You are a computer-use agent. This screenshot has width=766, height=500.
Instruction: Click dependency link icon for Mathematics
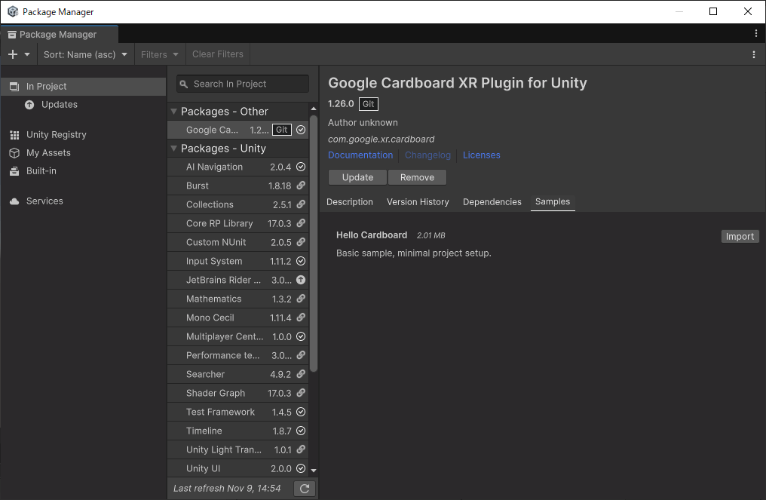pos(301,299)
